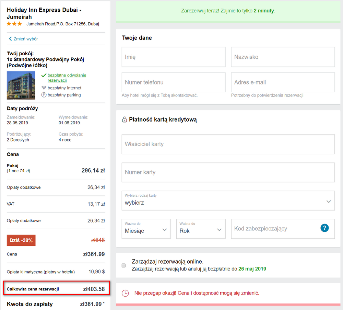This screenshot has width=343, height=310.
Task: Expand the Rok expiry year dropdown
Action: tap(201, 229)
